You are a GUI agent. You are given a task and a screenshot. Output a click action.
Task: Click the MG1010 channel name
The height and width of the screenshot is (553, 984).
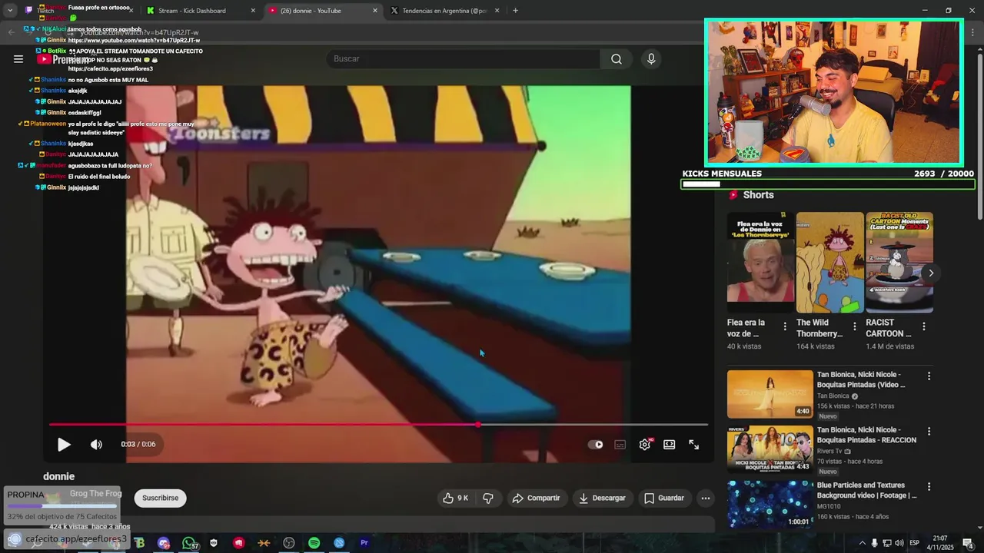point(829,507)
